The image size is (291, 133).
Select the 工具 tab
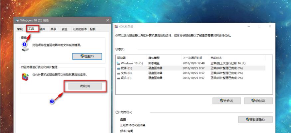pyautogui.click(x=31, y=29)
